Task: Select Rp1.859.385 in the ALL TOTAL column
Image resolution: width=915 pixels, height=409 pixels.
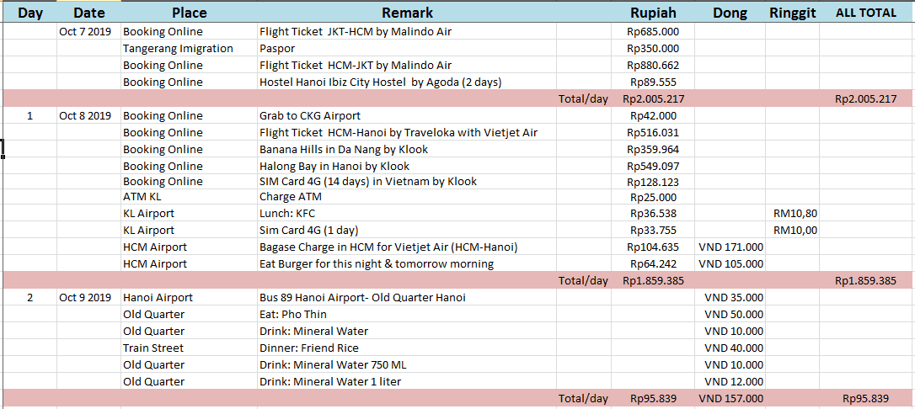Action: tap(865, 281)
